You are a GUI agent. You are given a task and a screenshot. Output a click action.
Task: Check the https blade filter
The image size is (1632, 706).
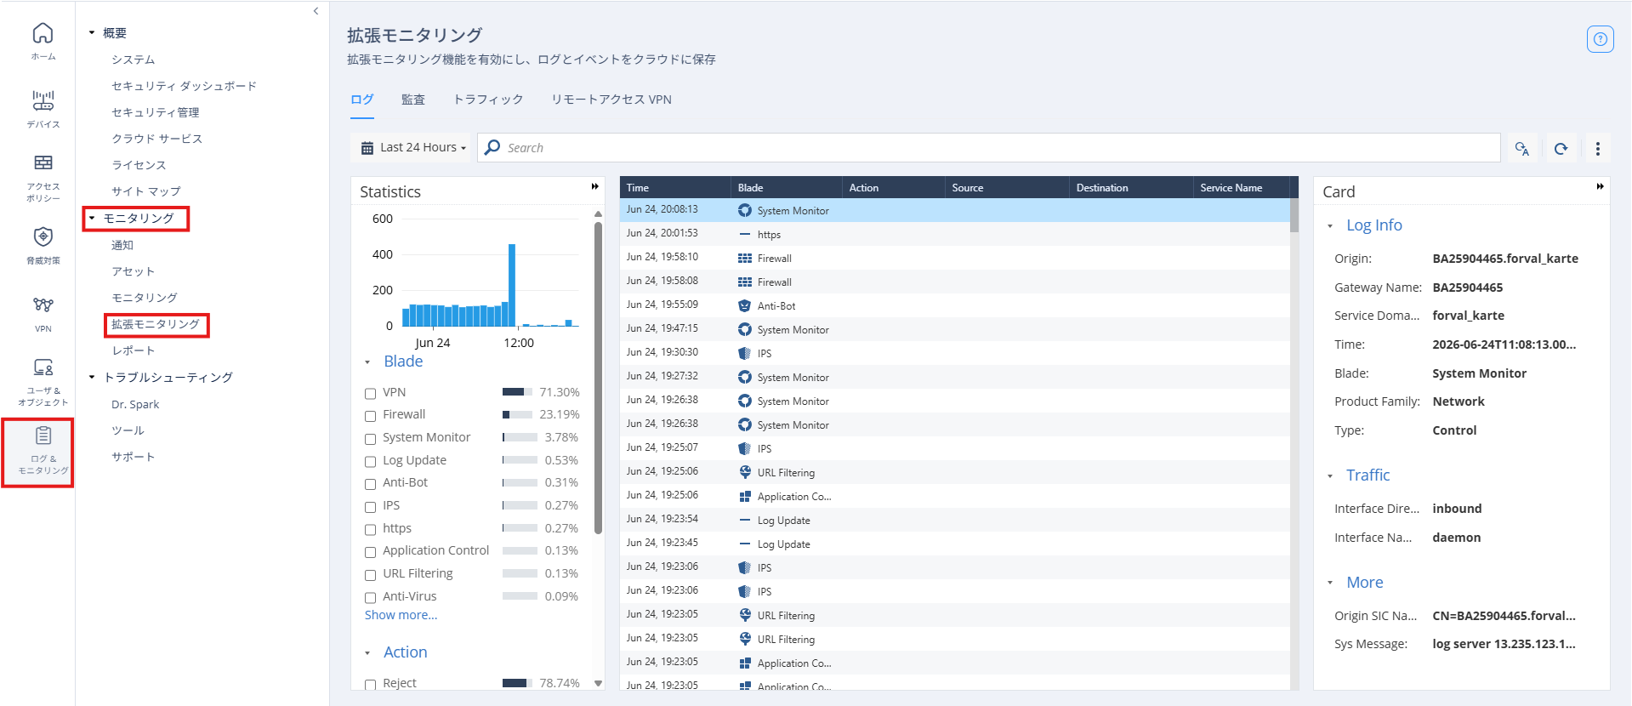pos(370,529)
